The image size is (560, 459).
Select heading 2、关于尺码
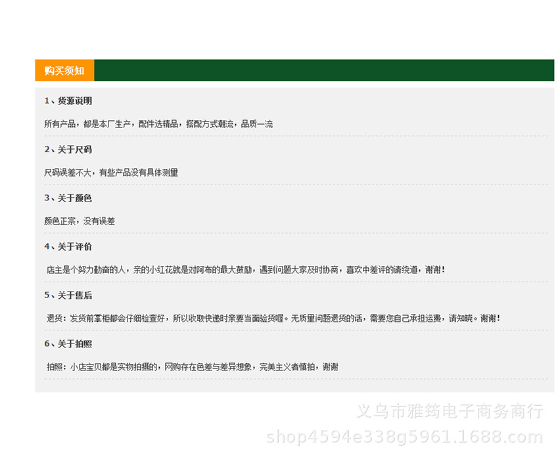click(x=68, y=150)
